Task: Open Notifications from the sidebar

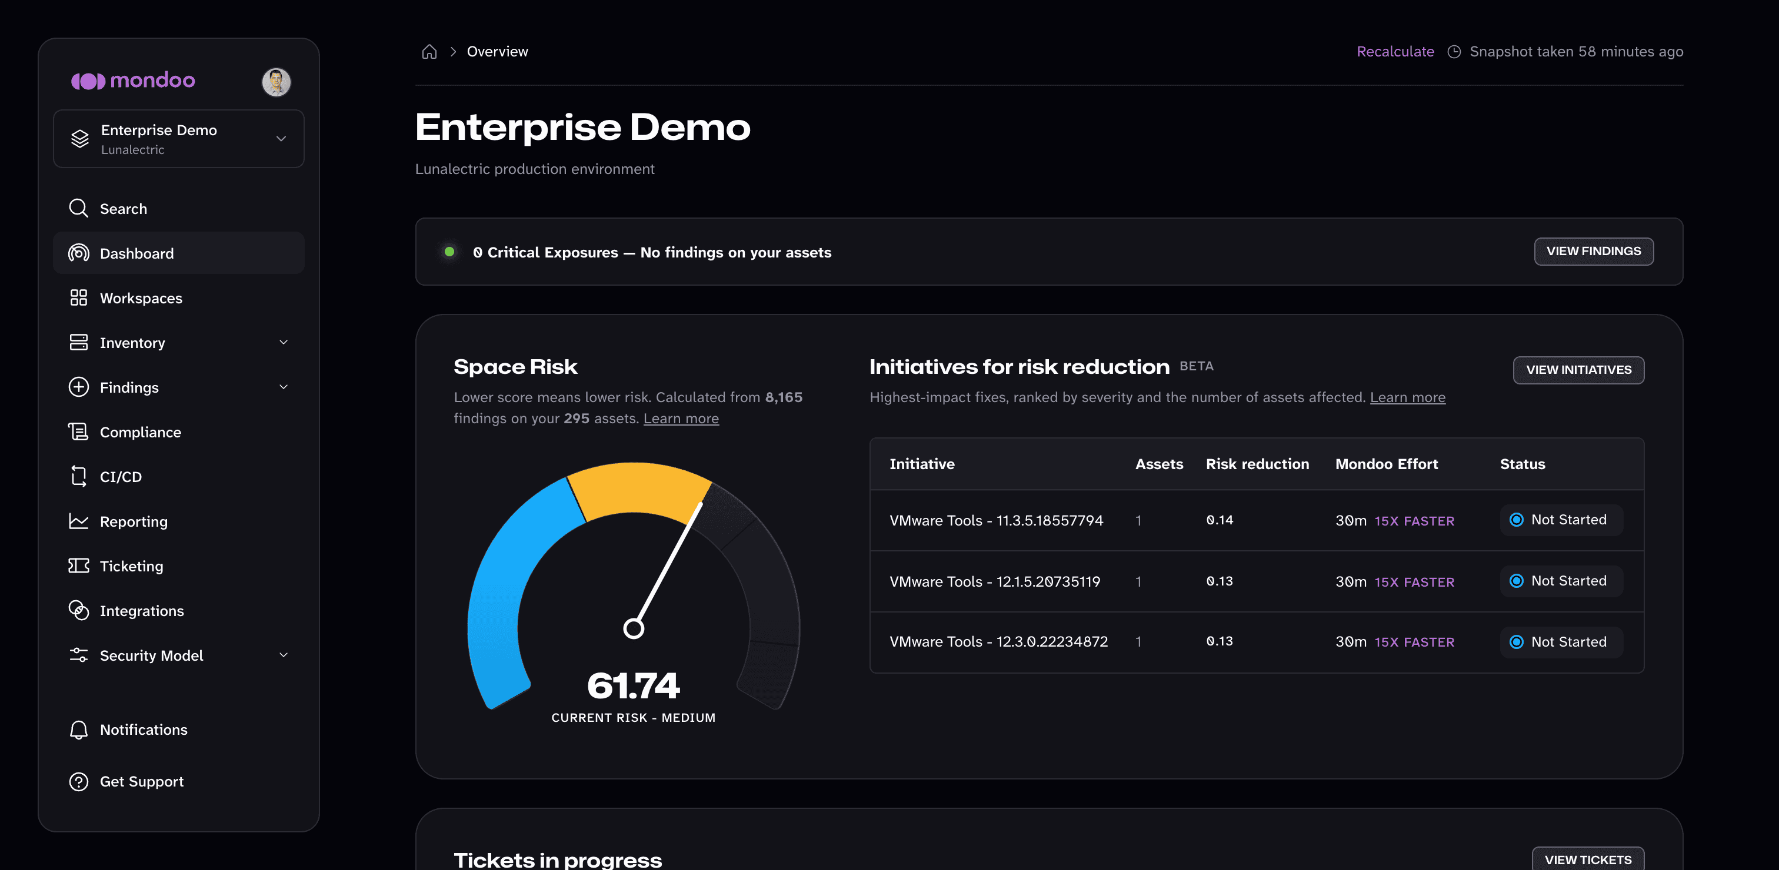Action: (x=179, y=730)
